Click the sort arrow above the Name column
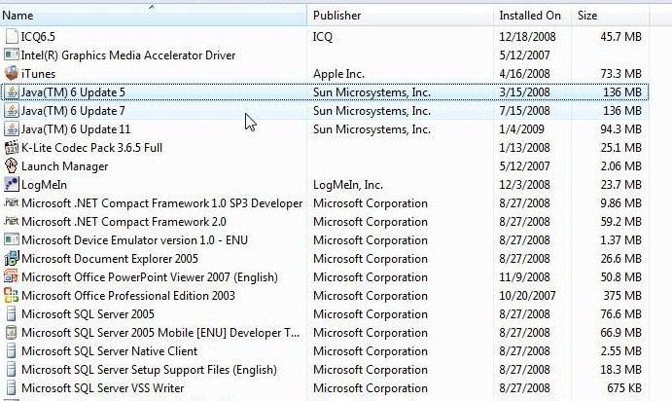The width and height of the screenshot is (672, 401). click(x=152, y=7)
